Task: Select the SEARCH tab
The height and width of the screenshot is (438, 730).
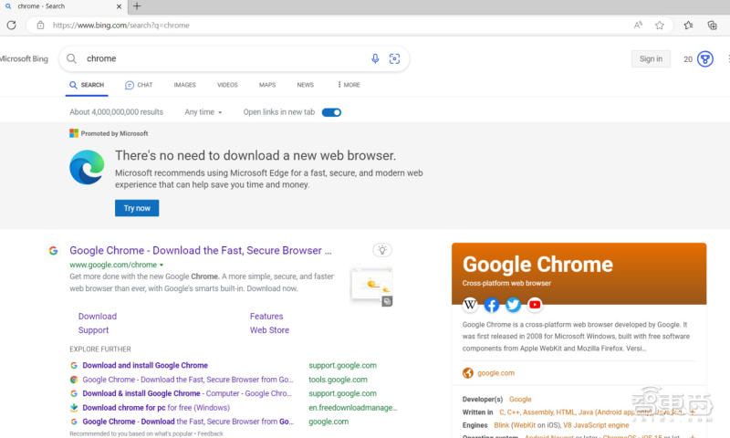Action: (87, 85)
